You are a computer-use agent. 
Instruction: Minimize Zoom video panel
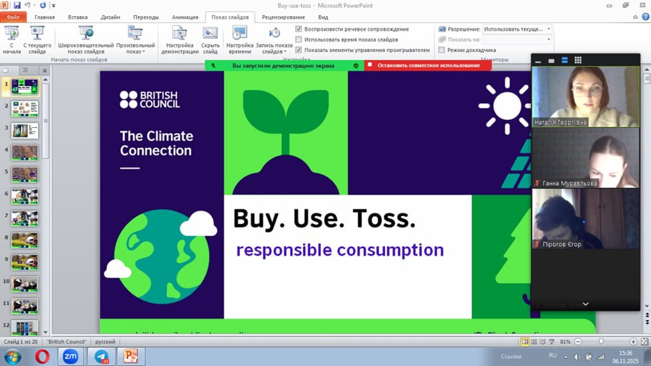pyautogui.click(x=538, y=61)
